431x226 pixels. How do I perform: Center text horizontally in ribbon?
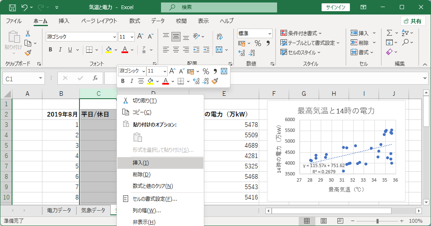(x=176, y=50)
